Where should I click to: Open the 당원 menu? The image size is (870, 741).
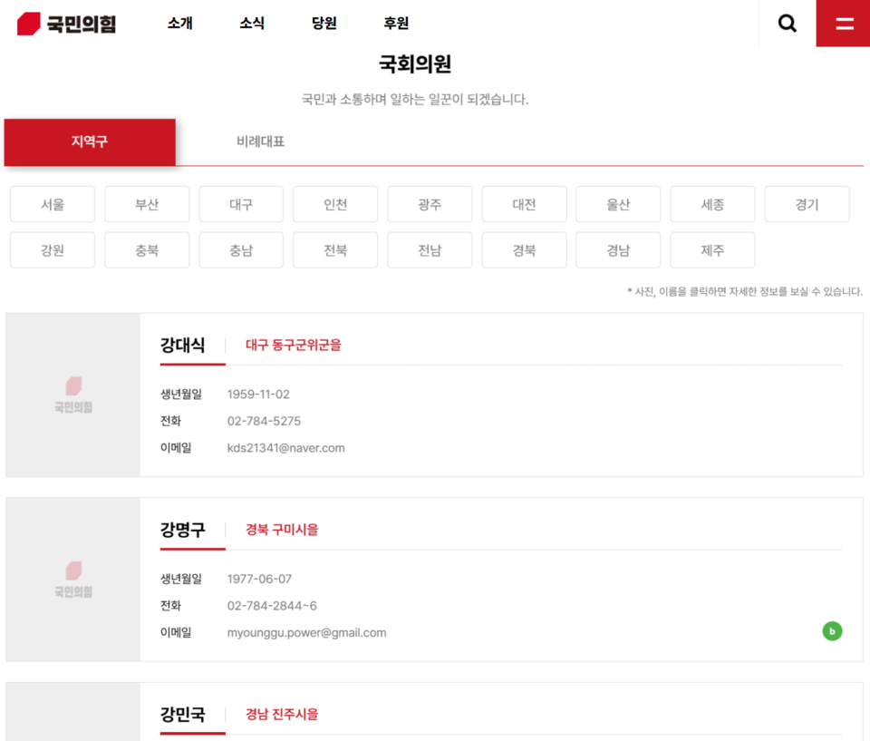(324, 24)
